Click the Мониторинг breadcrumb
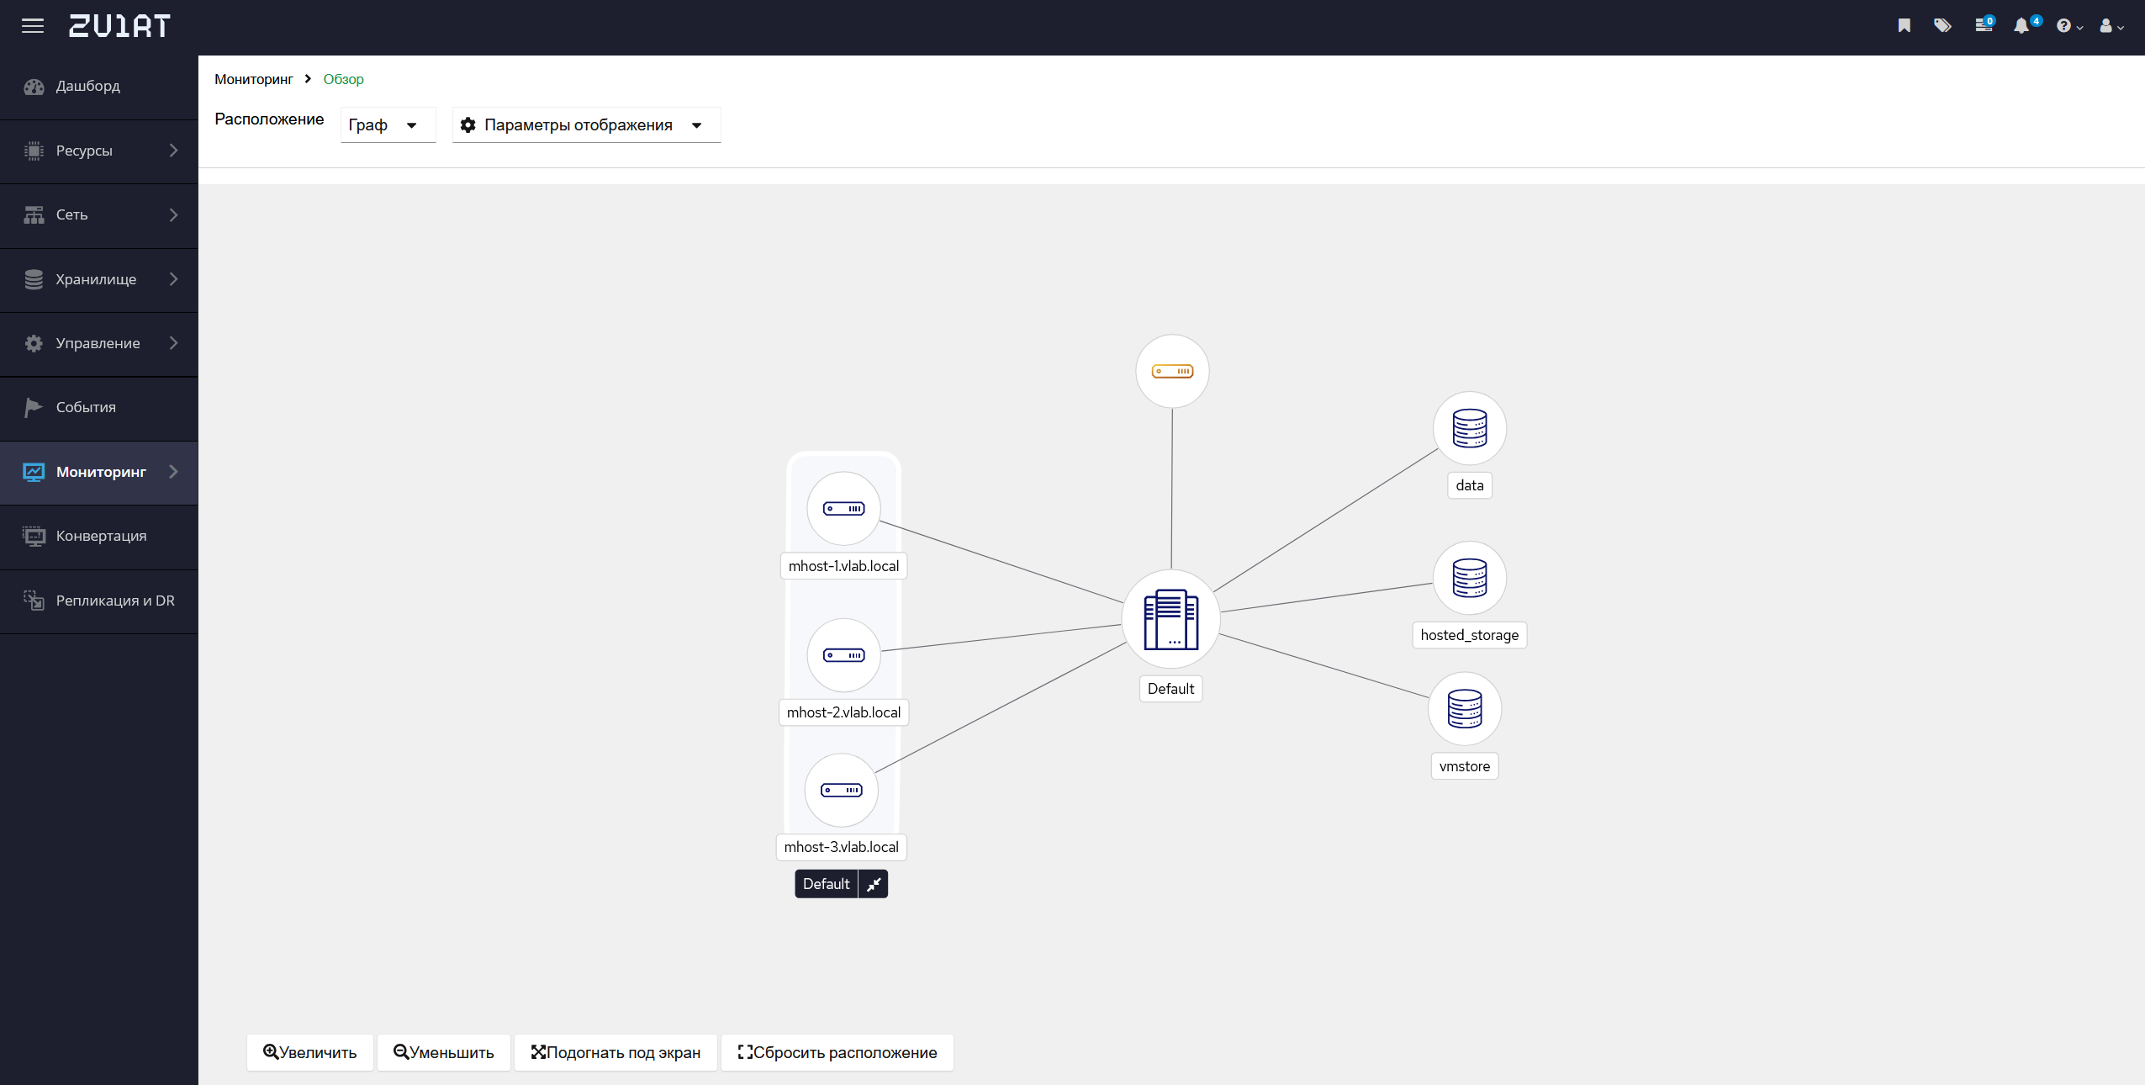2145x1085 pixels. (x=253, y=79)
